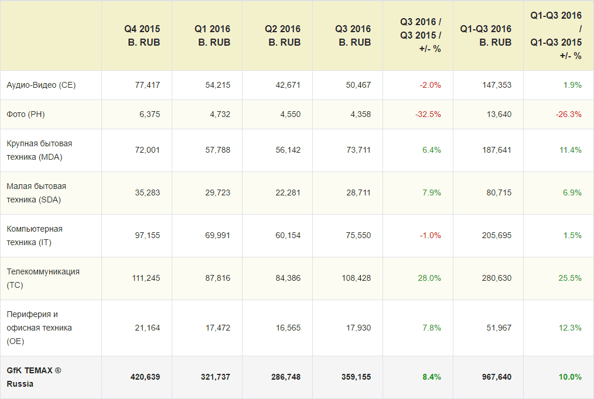Click the Q3 2016 / Q3 2015 header

pyautogui.click(x=421, y=36)
